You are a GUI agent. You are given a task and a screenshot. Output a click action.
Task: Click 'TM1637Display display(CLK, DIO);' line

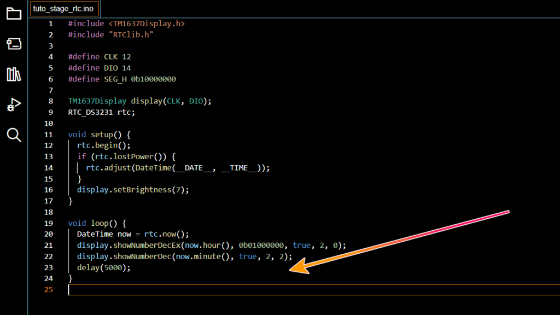(x=139, y=101)
